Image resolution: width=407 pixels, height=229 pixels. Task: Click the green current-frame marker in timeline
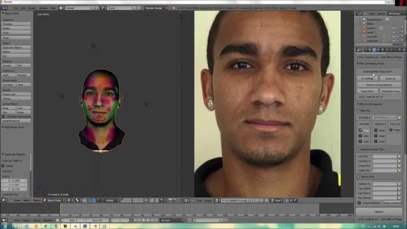click(x=60, y=209)
